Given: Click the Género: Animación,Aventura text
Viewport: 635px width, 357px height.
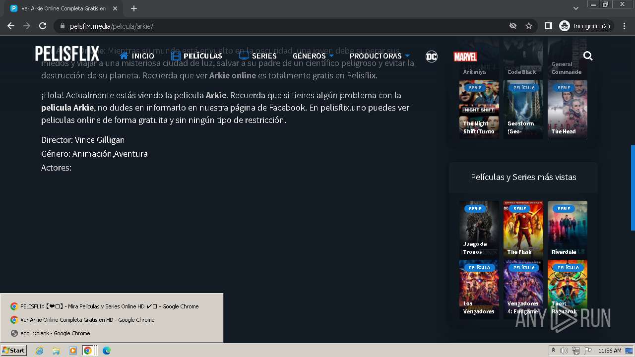Looking at the screenshot, I should click(x=94, y=154).
